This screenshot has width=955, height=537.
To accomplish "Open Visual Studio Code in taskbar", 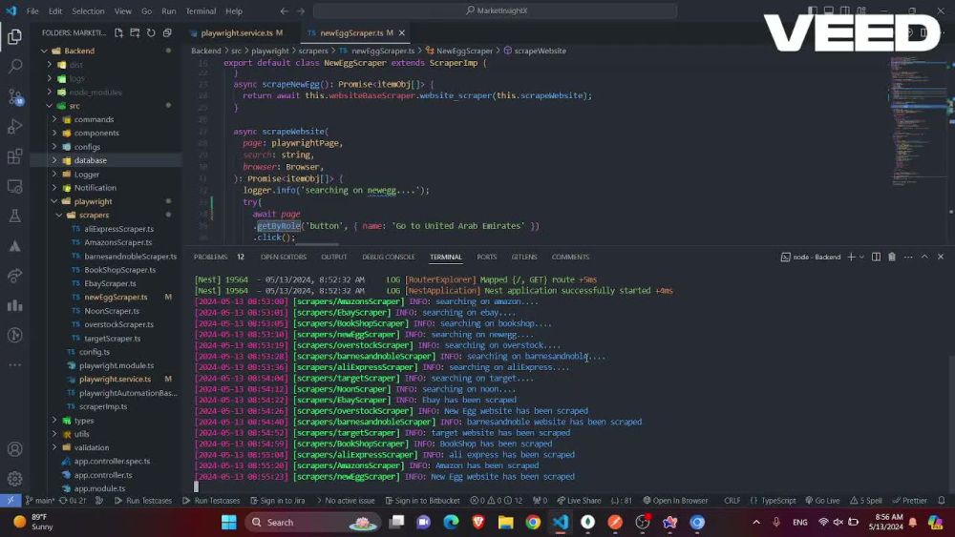I will point(561,522).
